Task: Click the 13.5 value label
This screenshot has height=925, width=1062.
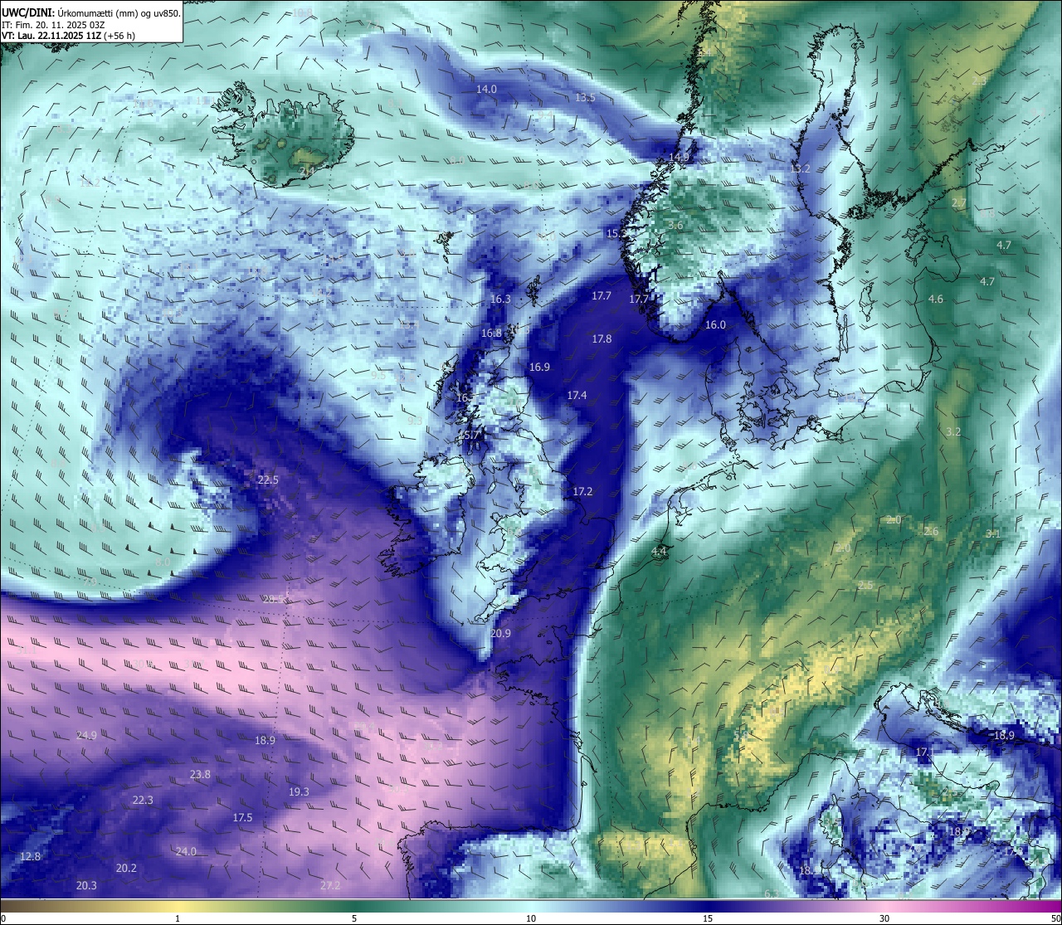Action: [585, 97]
